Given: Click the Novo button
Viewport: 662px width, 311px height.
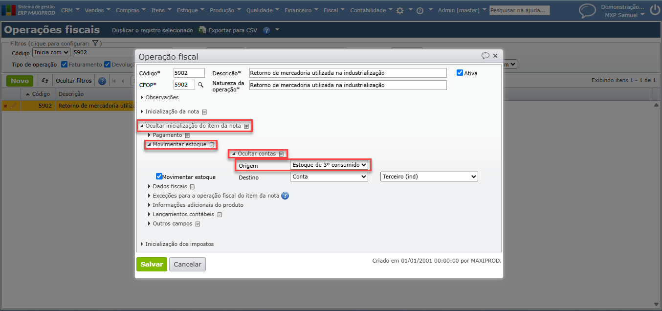Looking at the screenshot, I should (20, 81).
